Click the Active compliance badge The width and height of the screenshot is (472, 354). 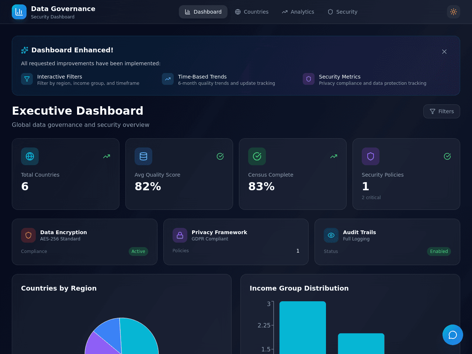point(138,251)
